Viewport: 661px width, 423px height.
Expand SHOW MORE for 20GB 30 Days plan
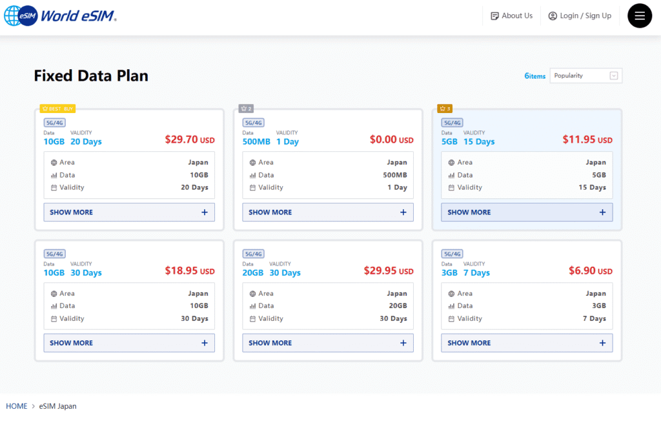tap(327, 343)
